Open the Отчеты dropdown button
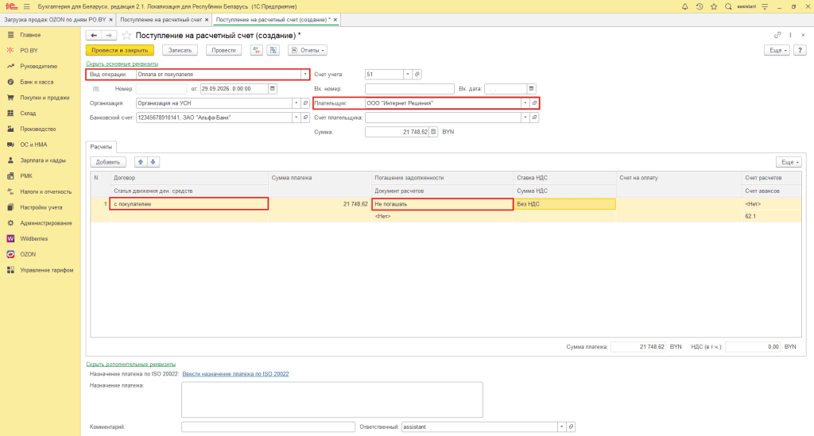 click(x=308, y=50)
